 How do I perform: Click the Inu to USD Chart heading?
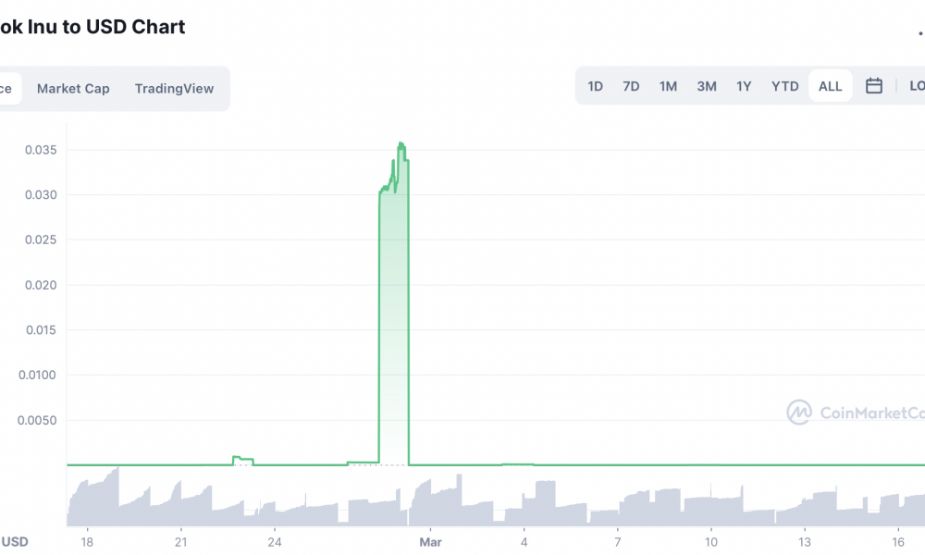[92, 27]
